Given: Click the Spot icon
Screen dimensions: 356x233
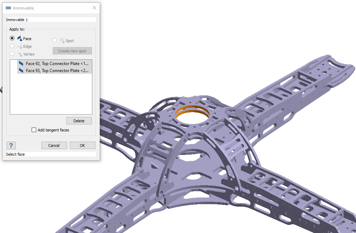Looking at the screenshot, I should (62, 40).
